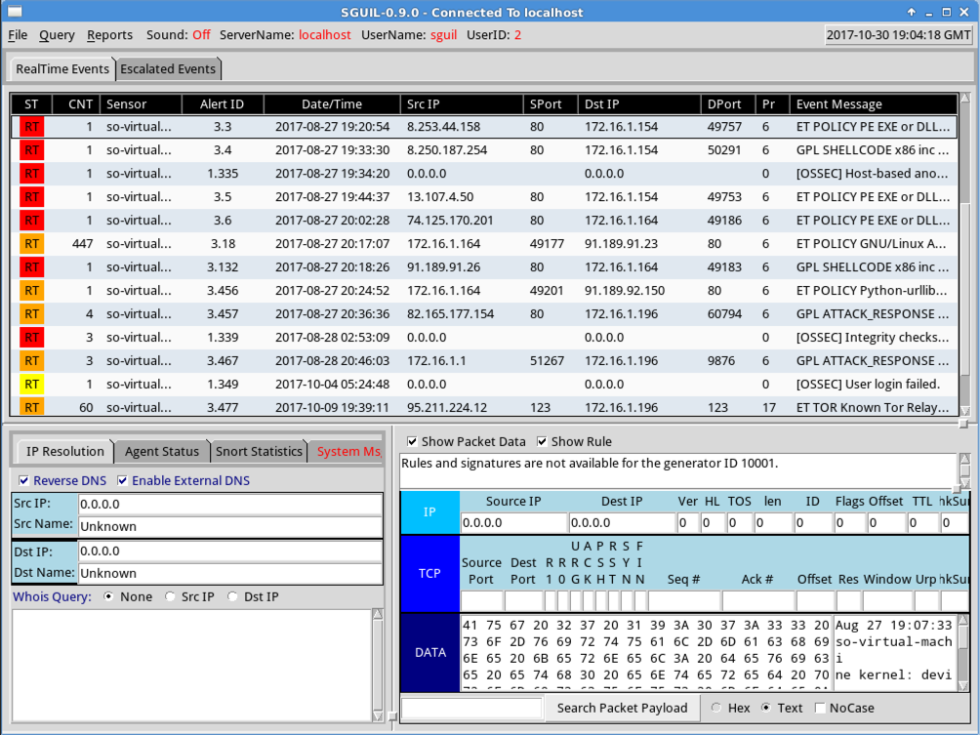Click the Search Packet Payload button

click(622, 708)
